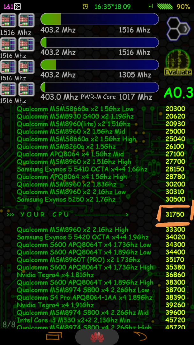Tap the YOUR CPU result row

(96, 214)
